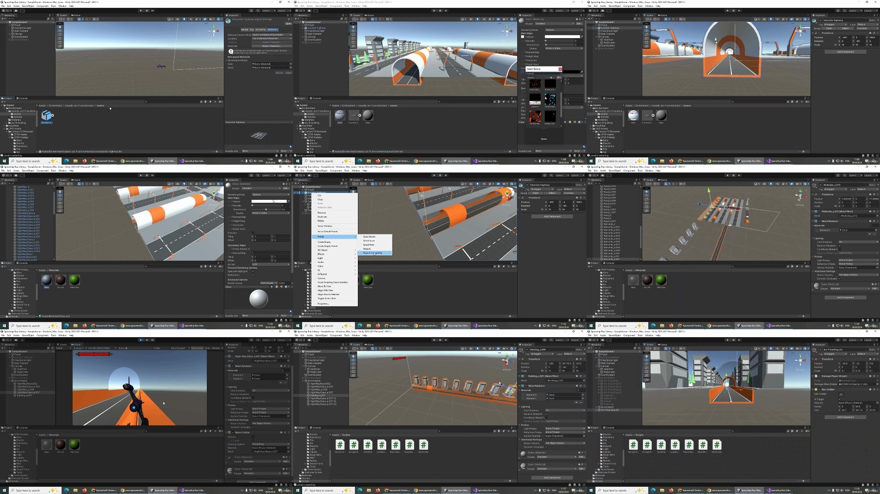Toggle the Futuristic highway active checkbox in the top-right Inspector
Image resolution: width=880 pixels, height=494 pixels.
(x=820, y=21)
